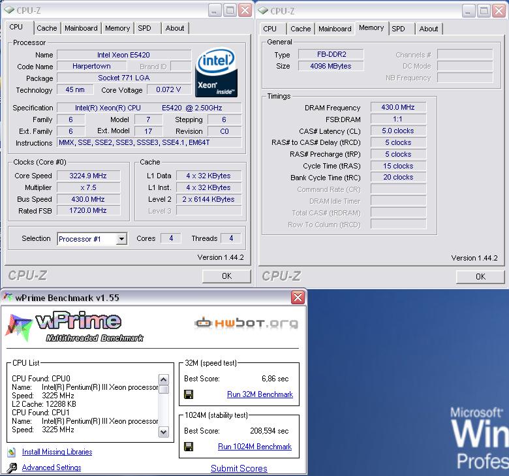The height and width of the screenshot is (476, 509).
Task: Click the Intel Xeon inside logo
Action: pyautogui.click(x=216, y=72)
